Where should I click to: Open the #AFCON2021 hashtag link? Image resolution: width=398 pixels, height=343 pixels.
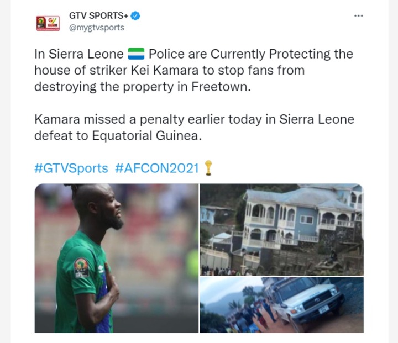pos(157,168)
